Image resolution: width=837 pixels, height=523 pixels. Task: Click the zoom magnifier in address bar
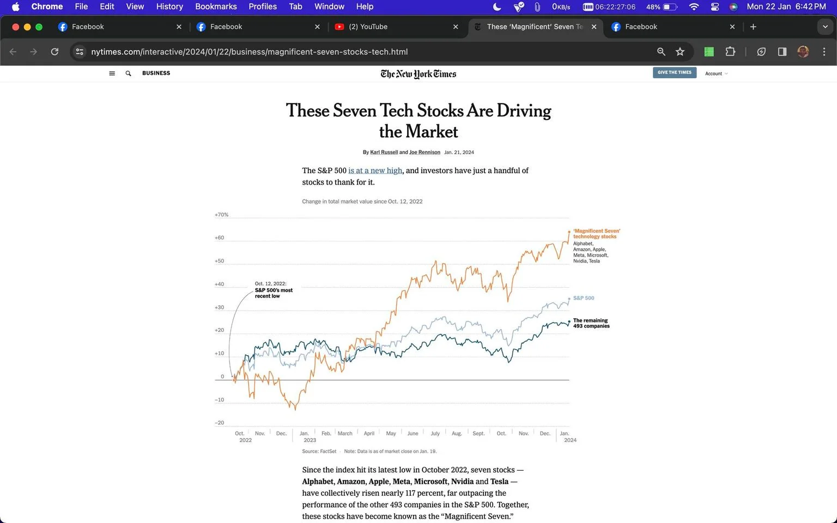pos(661,52)
